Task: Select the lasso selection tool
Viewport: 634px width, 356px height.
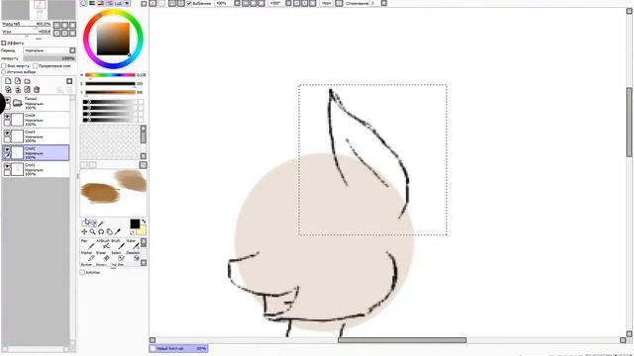Action: (x=92, y=223)
